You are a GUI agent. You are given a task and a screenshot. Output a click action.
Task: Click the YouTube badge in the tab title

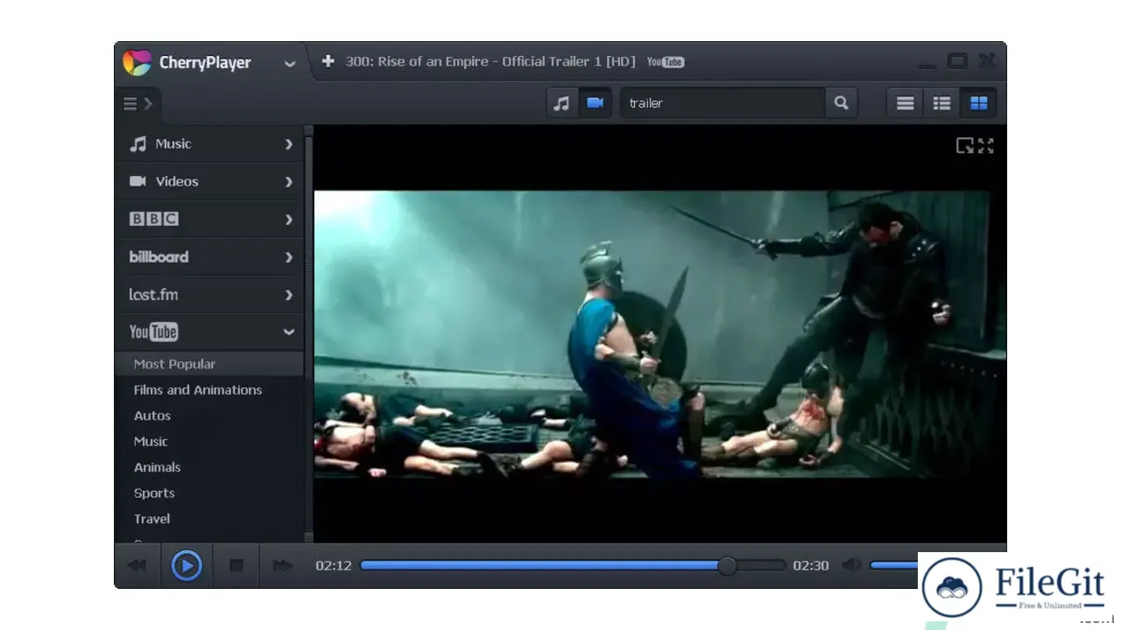666,61
